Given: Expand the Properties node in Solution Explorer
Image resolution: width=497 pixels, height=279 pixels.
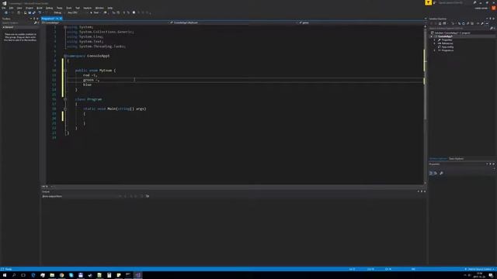Looking at the screenshot, I should (435, 40).
